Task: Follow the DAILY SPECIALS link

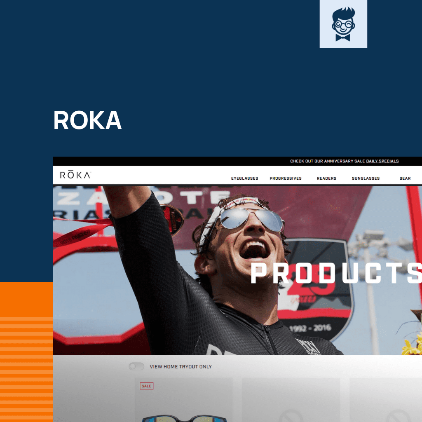Action: click(382, 161)
